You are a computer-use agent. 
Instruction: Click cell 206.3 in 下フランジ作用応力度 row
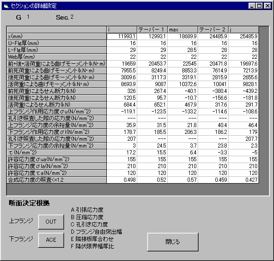[183, 132]
